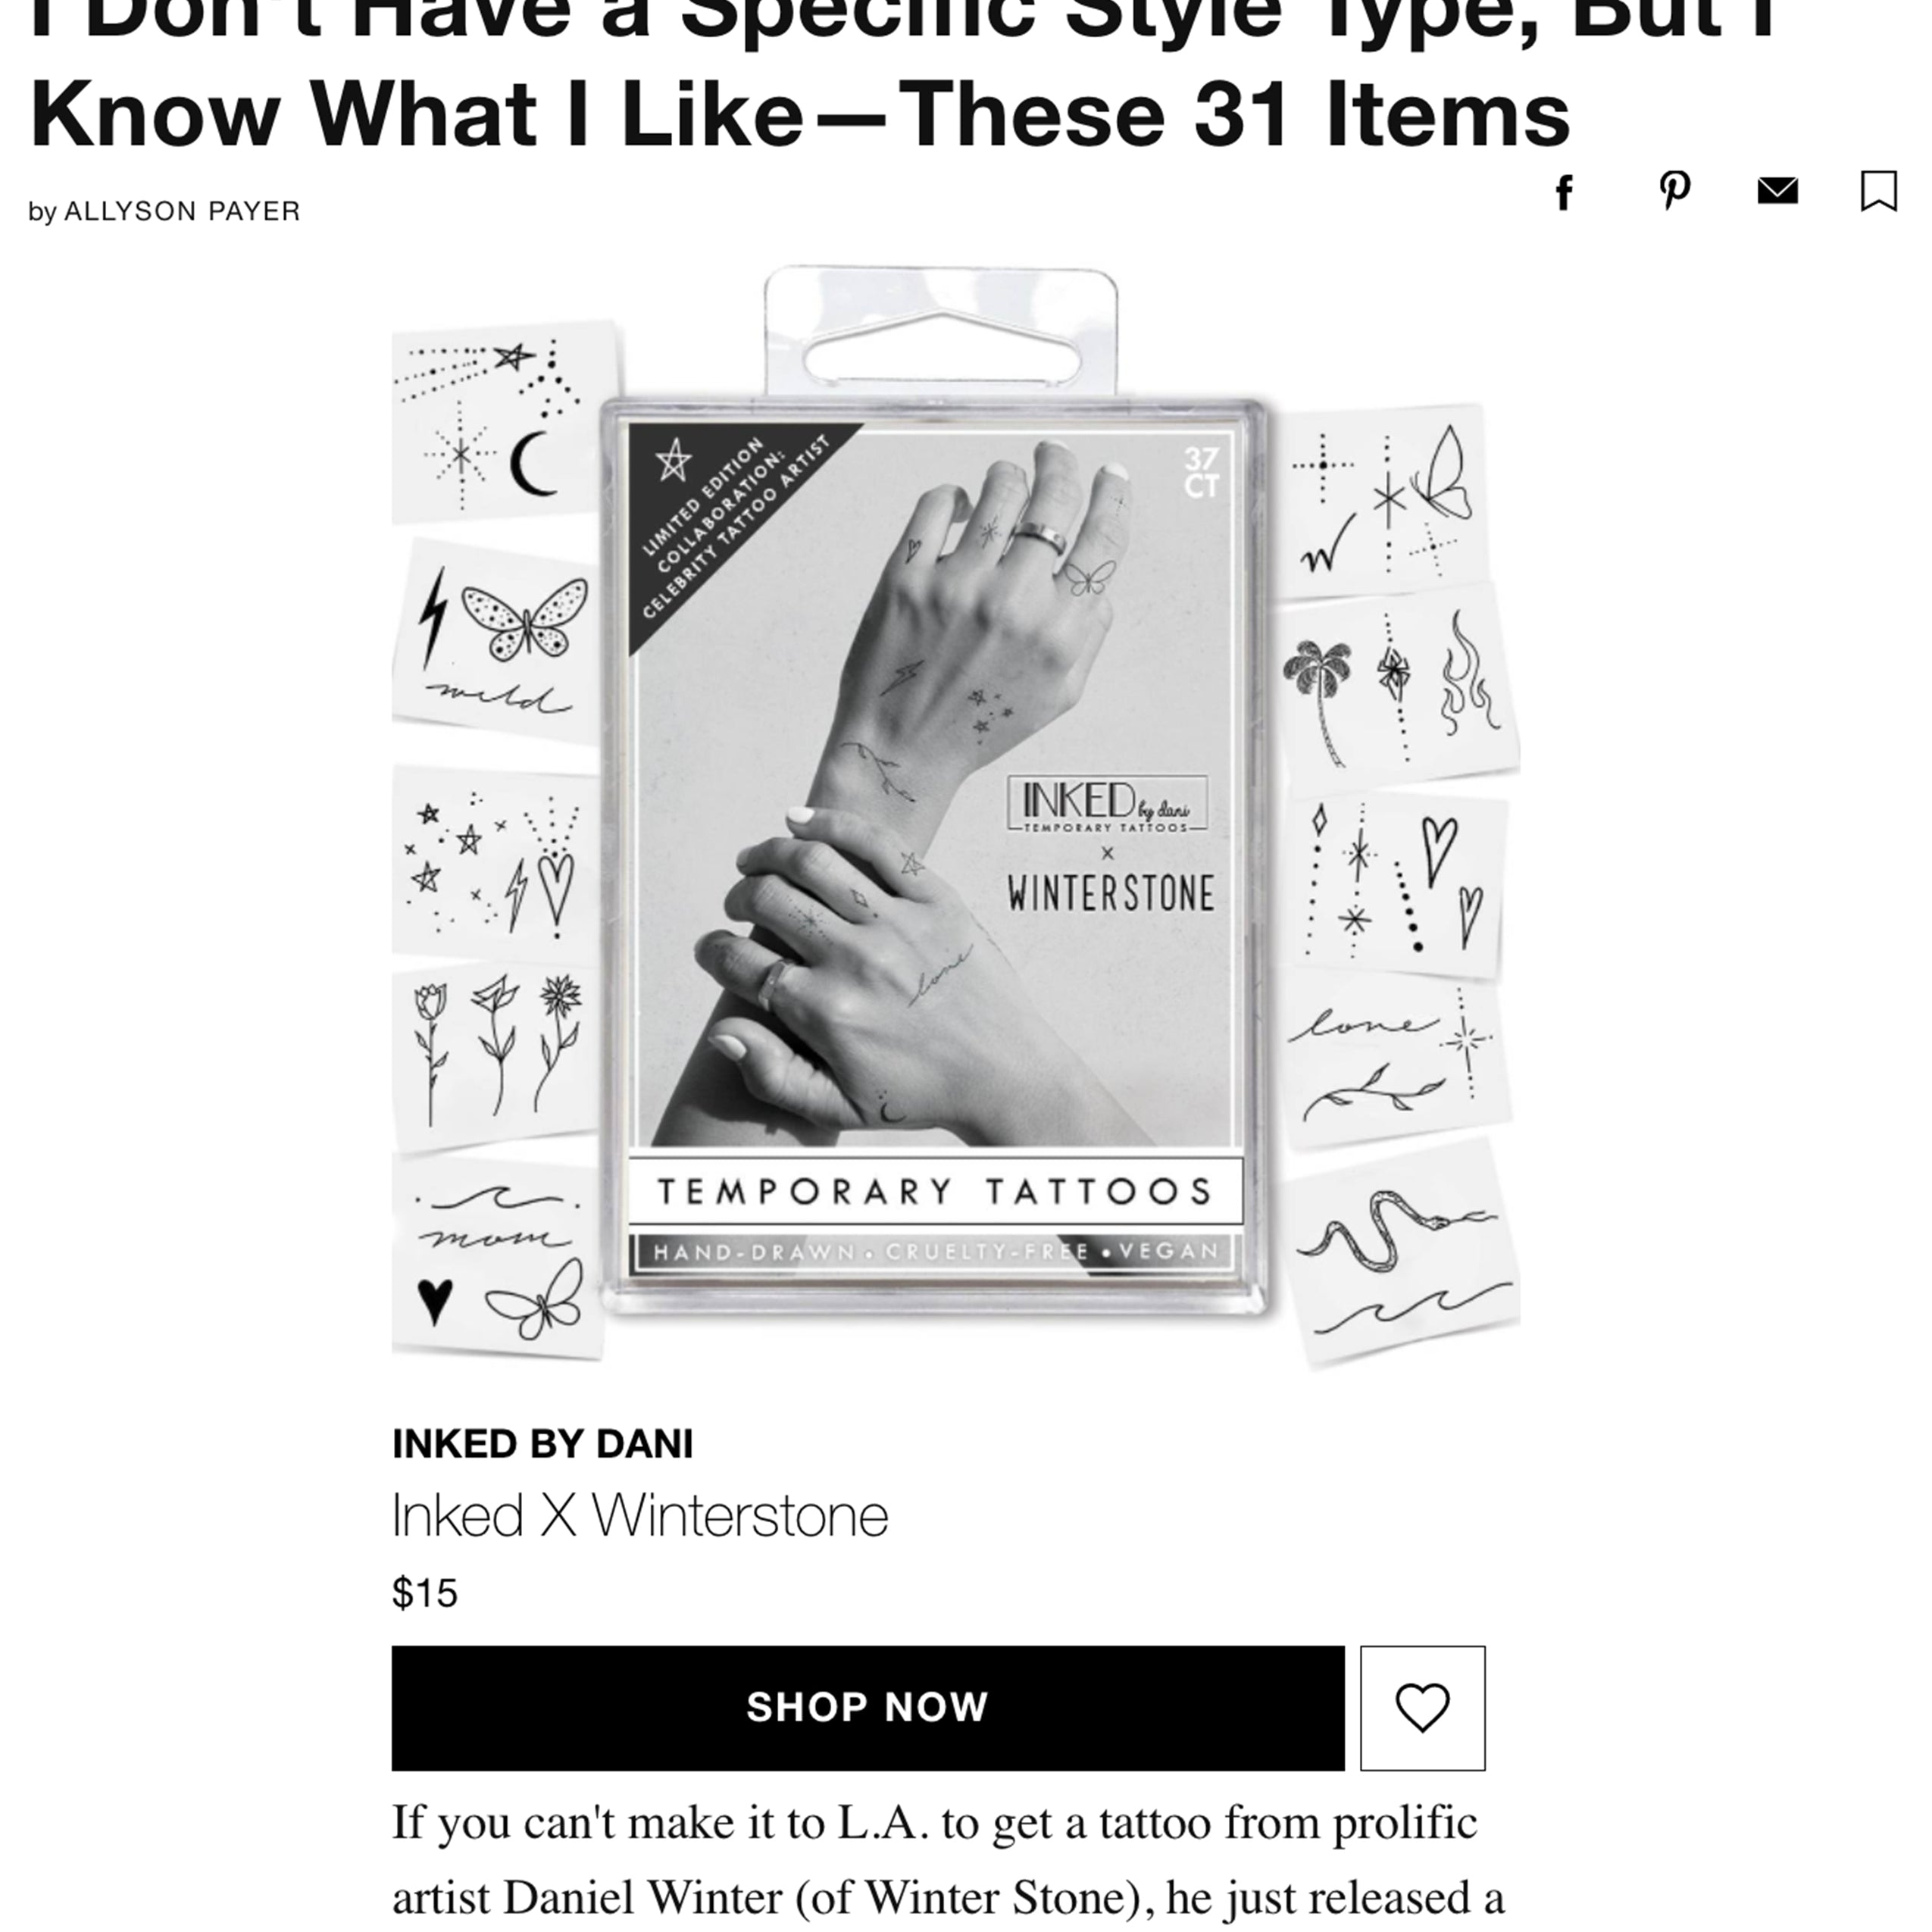Share article via email envelope icon
Viewport: 1932px width, 1932px height.
click(1777, 190)
